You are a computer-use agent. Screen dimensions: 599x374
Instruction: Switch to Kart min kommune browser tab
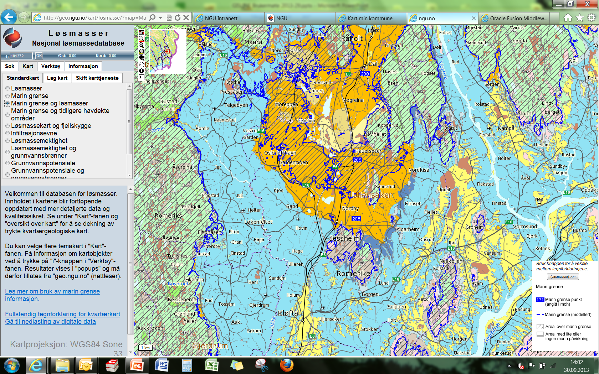click(x=371, y=18)
